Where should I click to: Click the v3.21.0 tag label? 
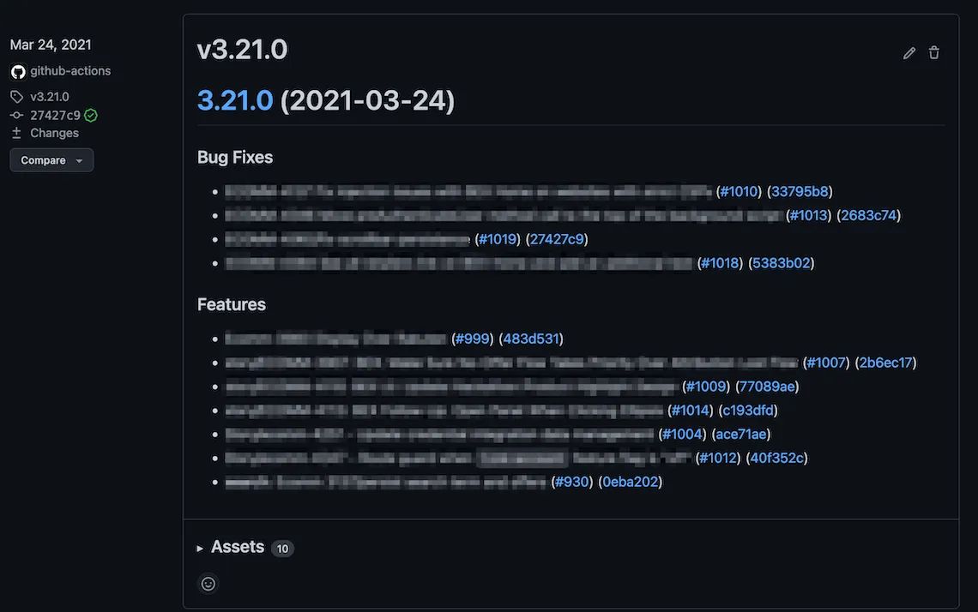tap(47, 96)
